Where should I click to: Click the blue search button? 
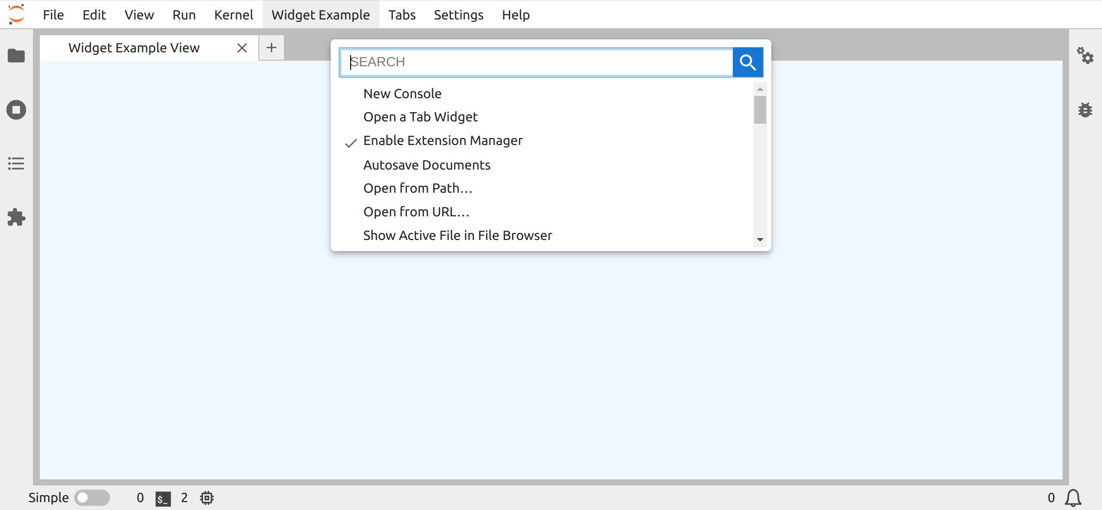[748, 62]
